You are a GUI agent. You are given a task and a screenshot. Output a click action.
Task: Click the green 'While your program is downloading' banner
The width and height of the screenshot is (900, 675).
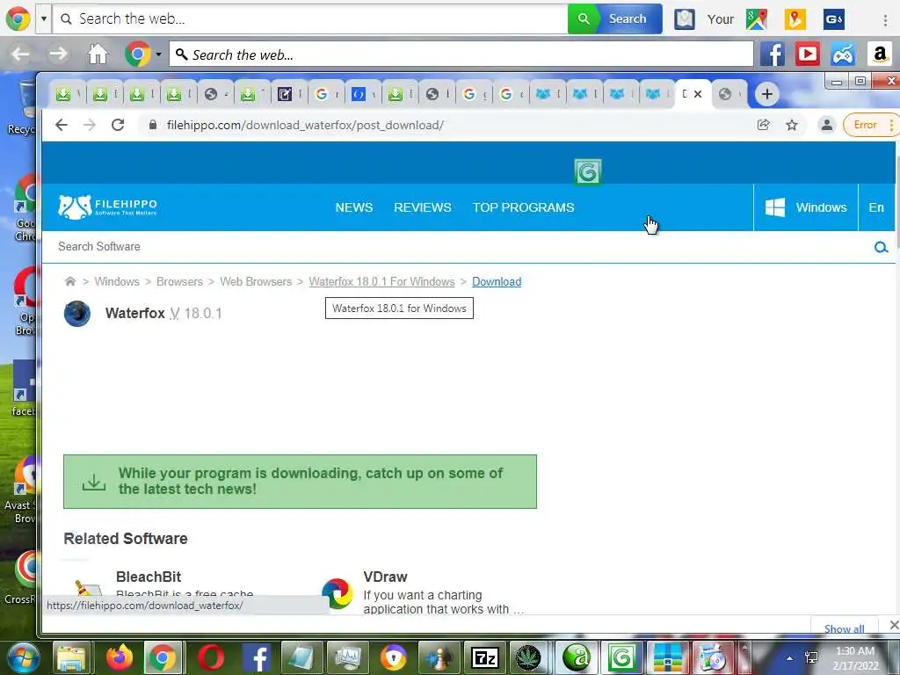[x=301, y=482]
